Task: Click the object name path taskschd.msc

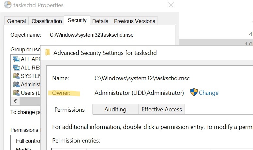Action: (91, 35)
